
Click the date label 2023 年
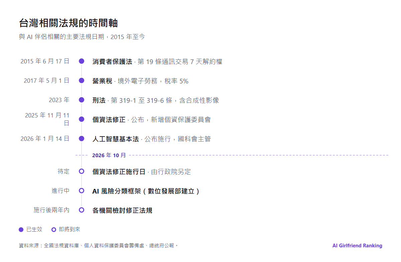pos(59,100)
